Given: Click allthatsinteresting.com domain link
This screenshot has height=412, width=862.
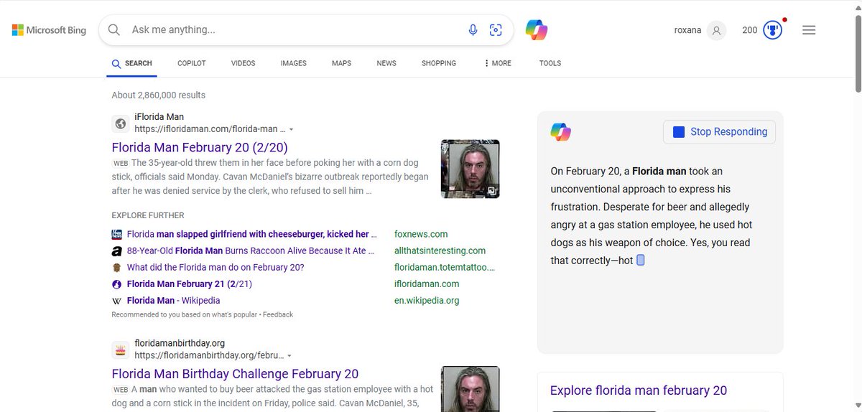Looking at the screenshot, I should coord(440,251).
